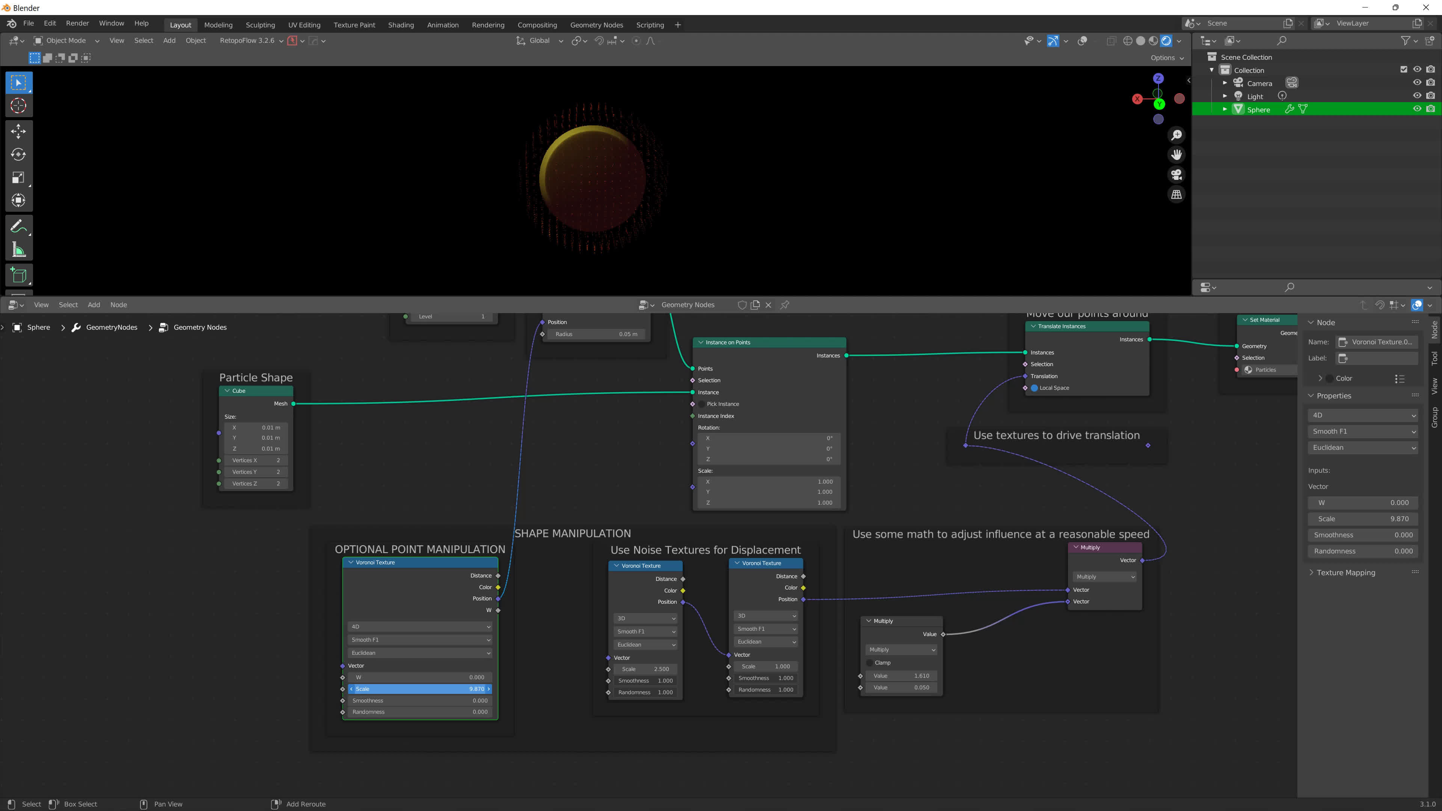Click the node Name field showing Voronoi Texture.0
The height and width of the screenshot is (811, 1442).
click(x=1377, y=342)
